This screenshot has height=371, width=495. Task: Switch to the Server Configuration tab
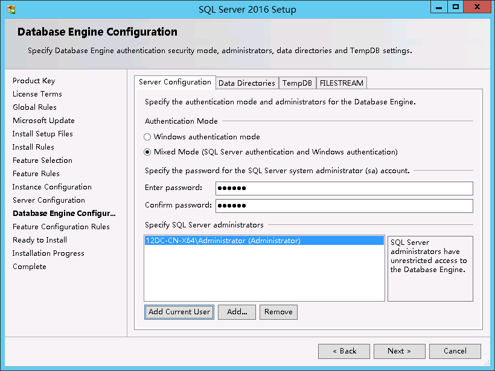175,82
